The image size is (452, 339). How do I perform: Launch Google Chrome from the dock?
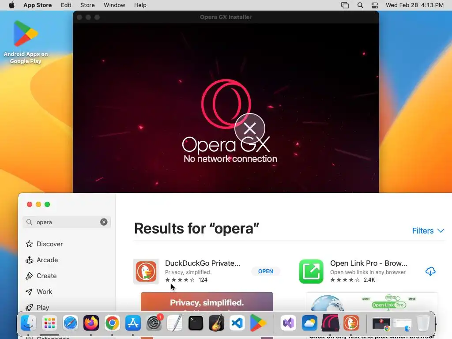112,323
